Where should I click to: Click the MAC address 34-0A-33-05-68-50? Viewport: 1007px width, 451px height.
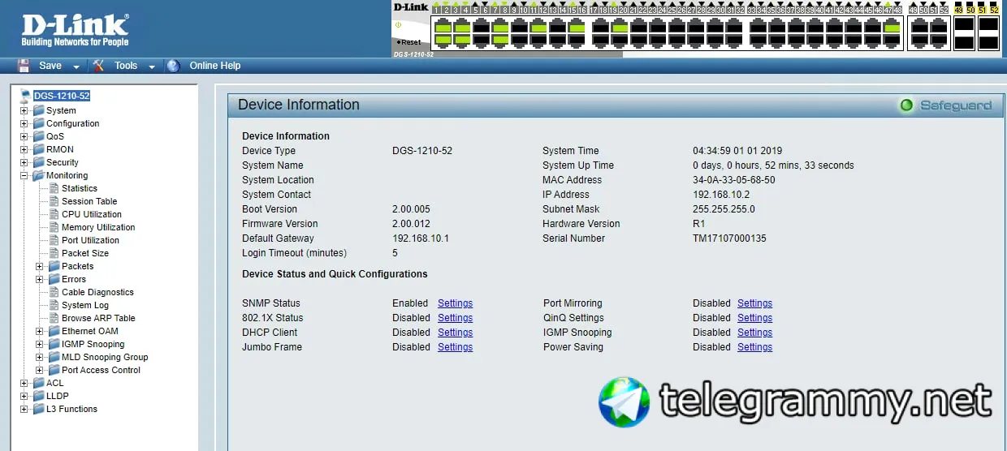pyautogui.click(x=733, y=180)
